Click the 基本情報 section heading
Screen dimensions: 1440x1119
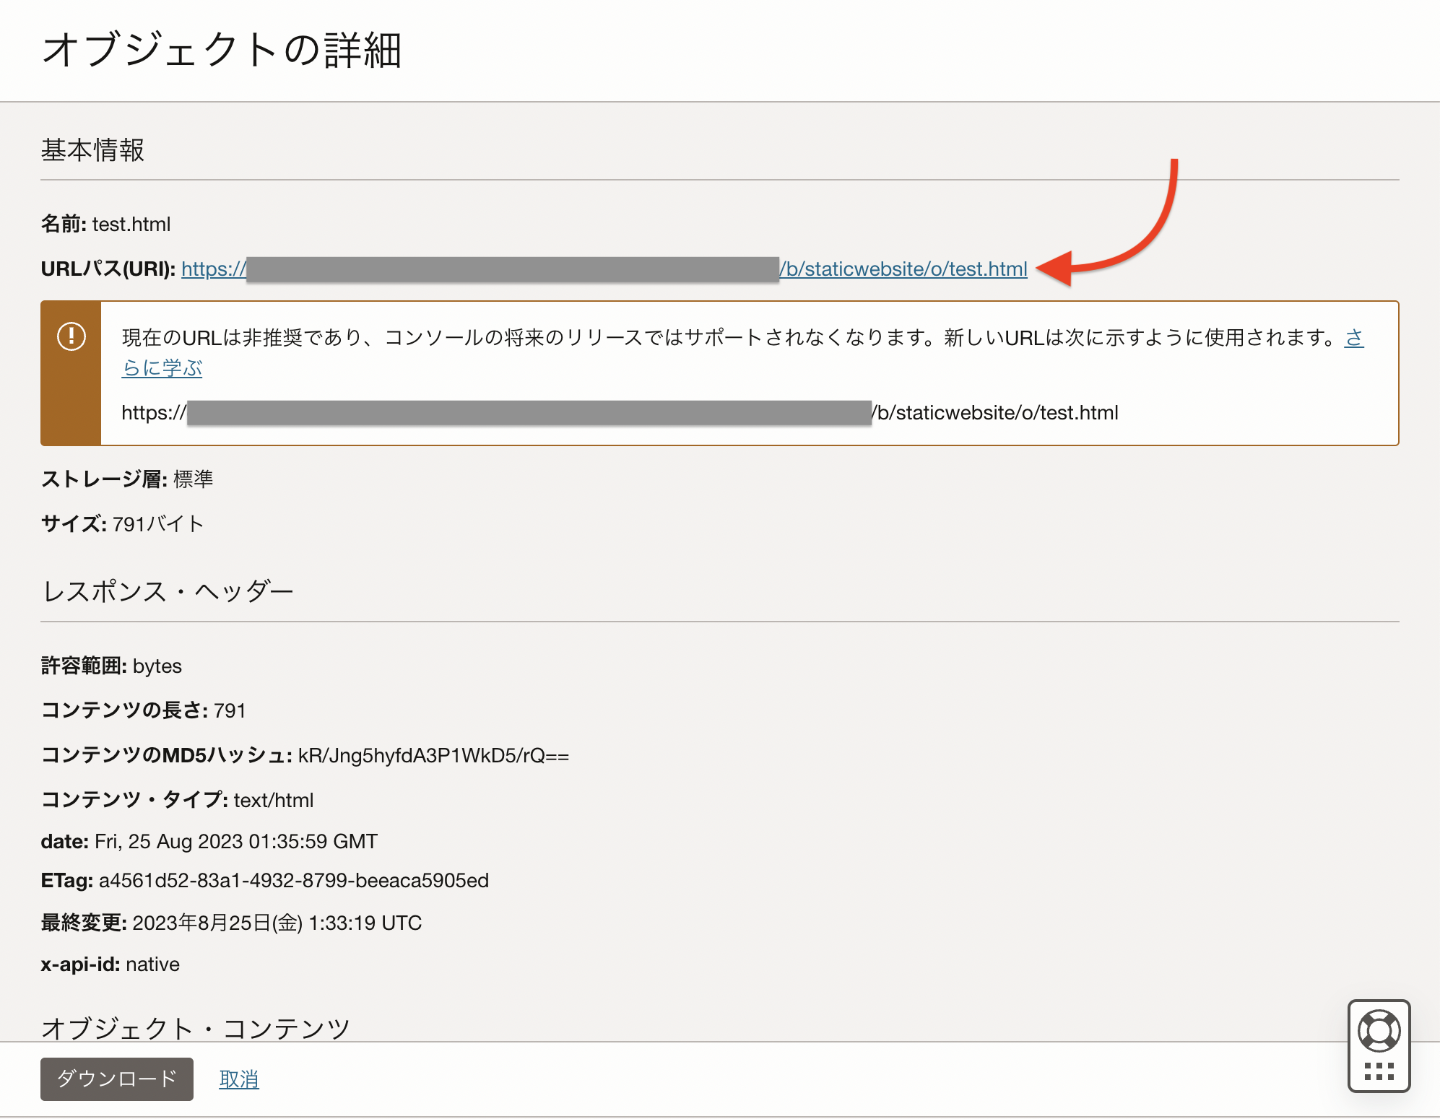coord(93,151)
